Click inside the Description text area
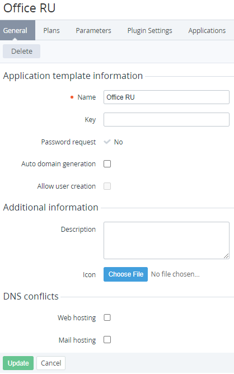 click(x=166, y=240)
